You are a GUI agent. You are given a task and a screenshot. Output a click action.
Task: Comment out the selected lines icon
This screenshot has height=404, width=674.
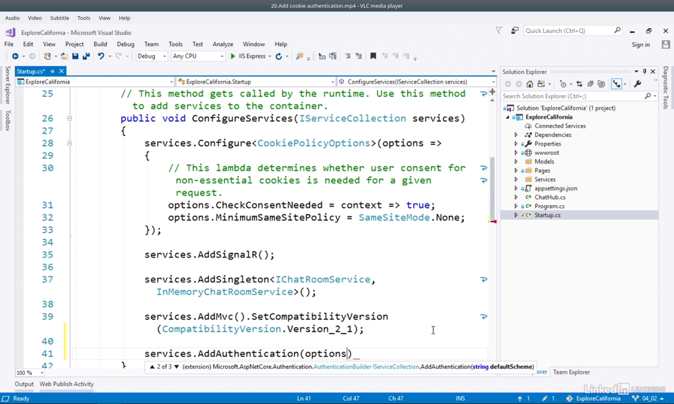[348, 57]
